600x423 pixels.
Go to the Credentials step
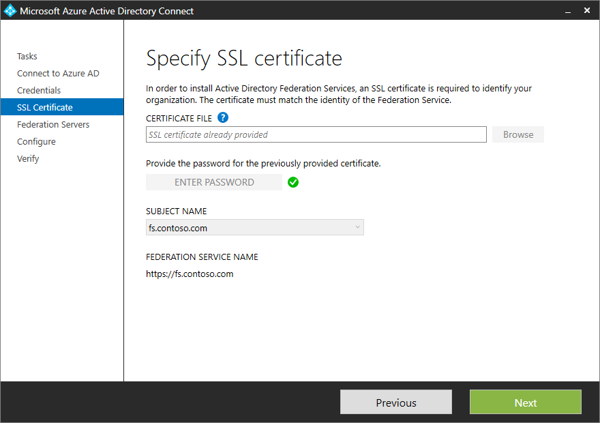tap(39, 90)
